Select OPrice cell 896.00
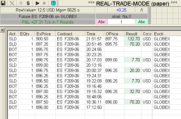 (x=114, y=102)
